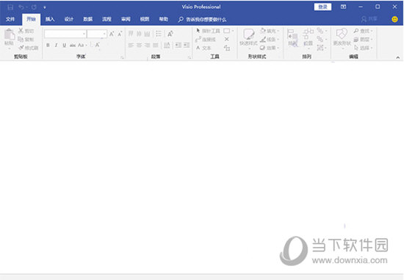Viewport: 404px width, 280px height.
Task: Toggle Underline formatting
Action: pos(64,45)
